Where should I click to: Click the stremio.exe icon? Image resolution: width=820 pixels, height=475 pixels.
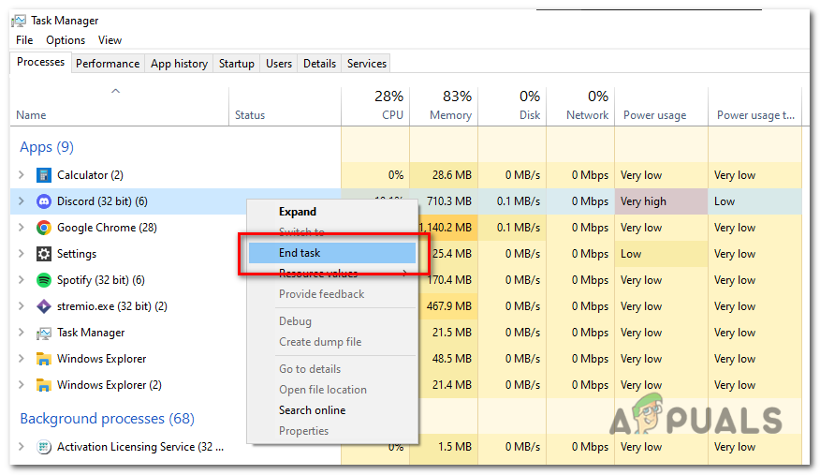[x=43, y=306]
